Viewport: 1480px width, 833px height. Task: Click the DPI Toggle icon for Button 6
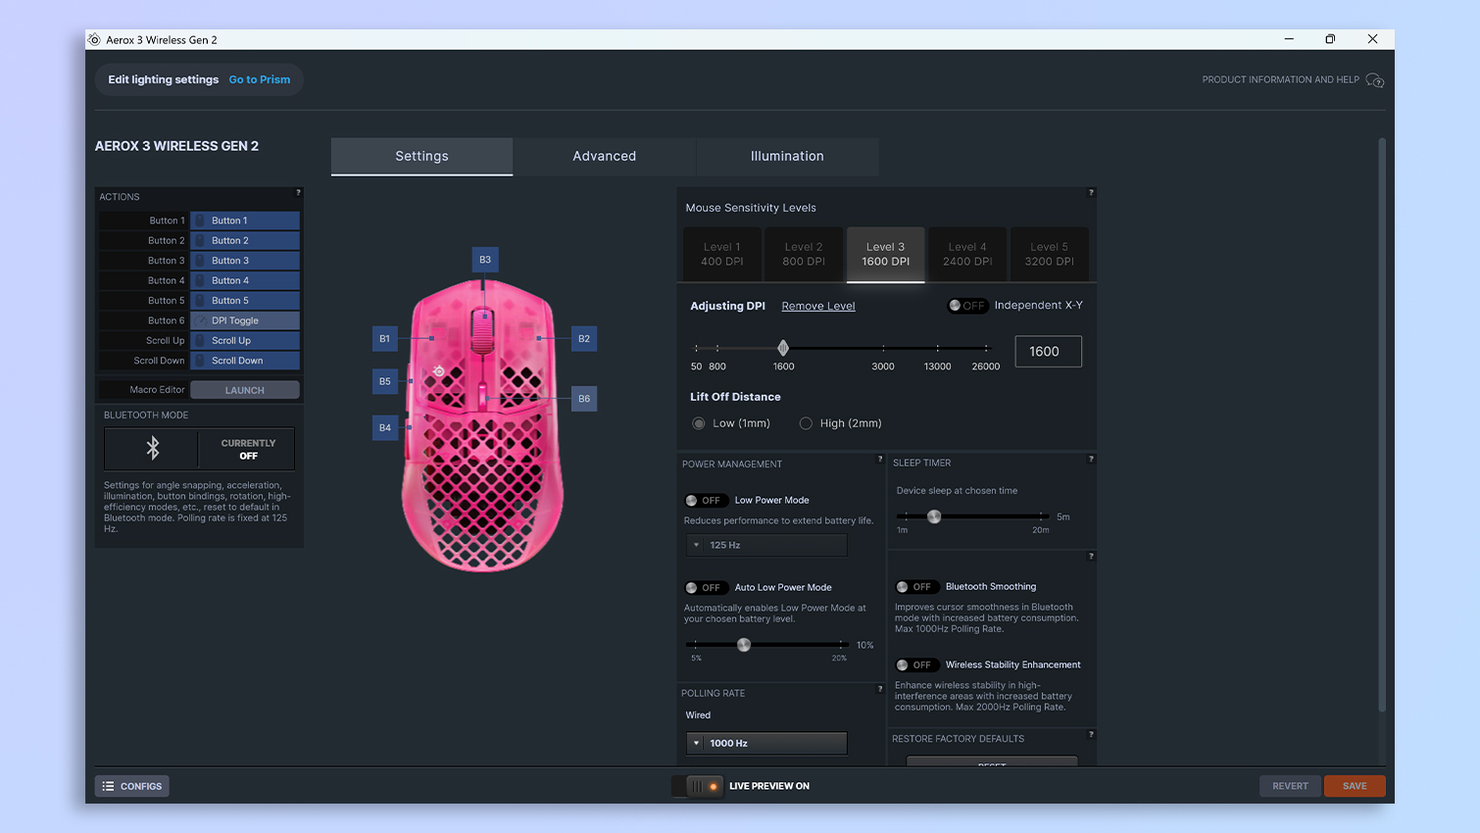click(x=201, y=319)
